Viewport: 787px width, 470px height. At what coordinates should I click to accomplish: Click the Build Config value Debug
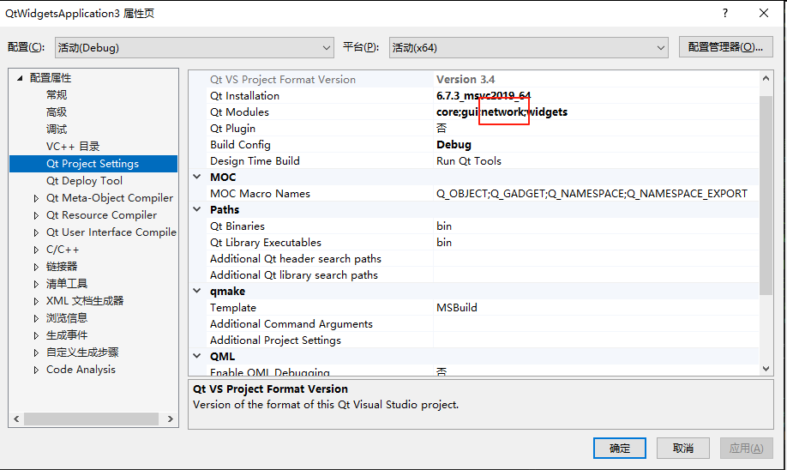pos(454,145)
